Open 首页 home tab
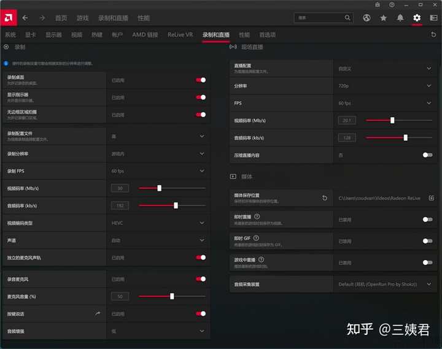The image size is (442, 349). point(61,18)
